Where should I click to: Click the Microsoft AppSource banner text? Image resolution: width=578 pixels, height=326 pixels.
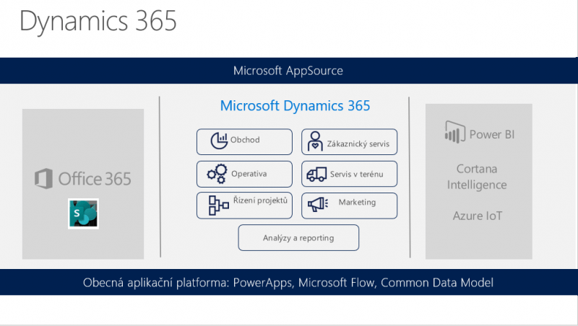pyautogui.click(x=288, y=70)
